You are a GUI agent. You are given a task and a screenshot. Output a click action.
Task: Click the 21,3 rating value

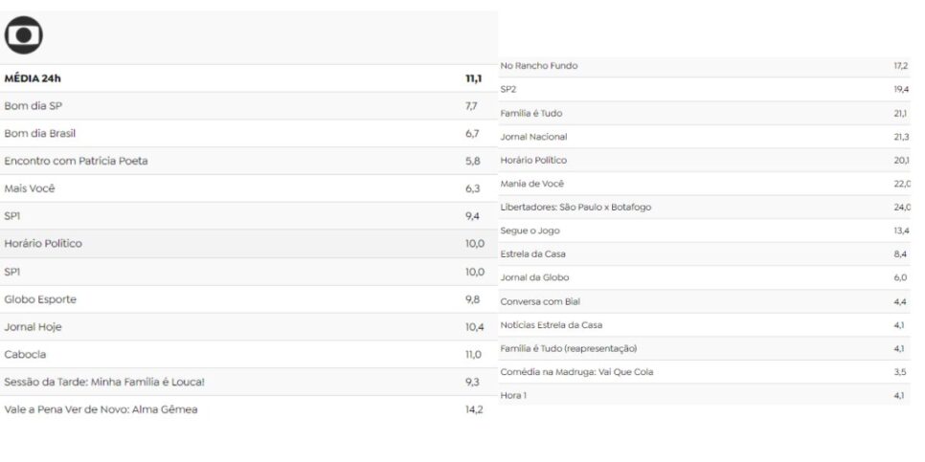tap(901, 137)
